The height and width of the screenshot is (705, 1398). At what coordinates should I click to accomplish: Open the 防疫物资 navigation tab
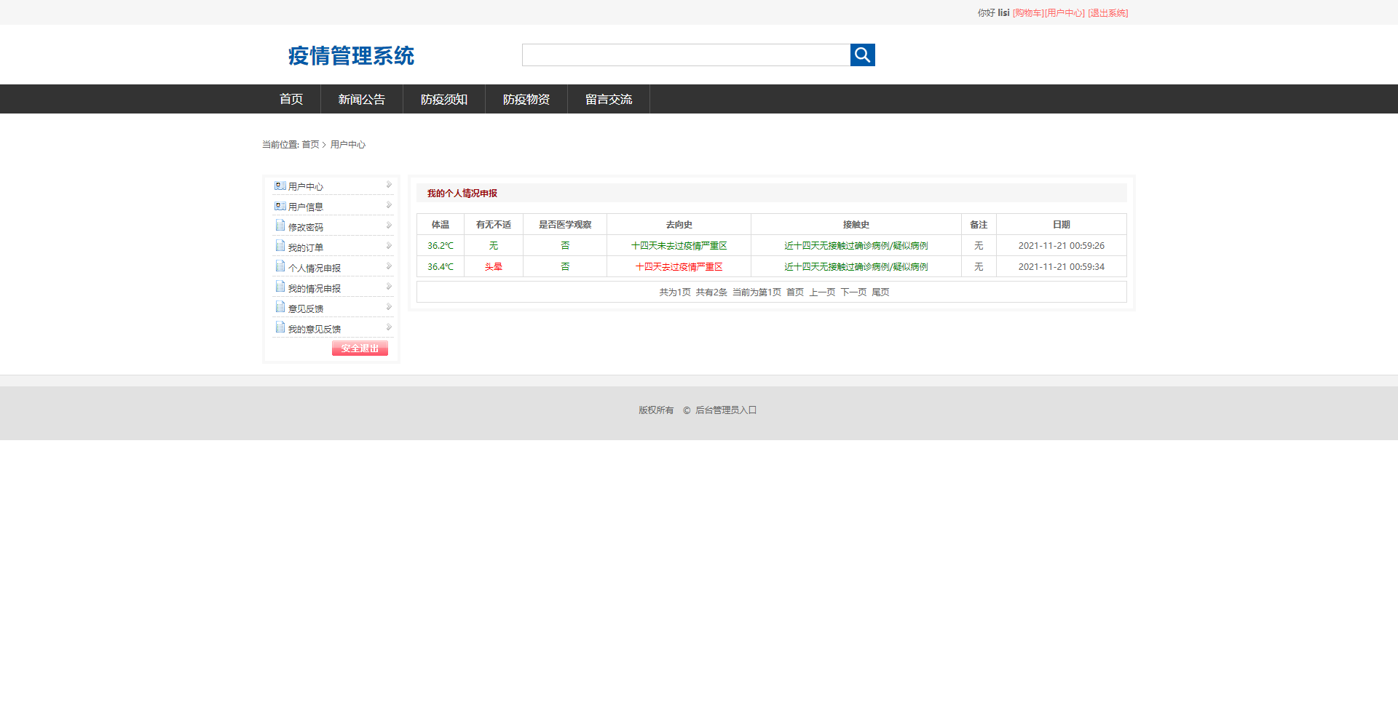(526, 99)
